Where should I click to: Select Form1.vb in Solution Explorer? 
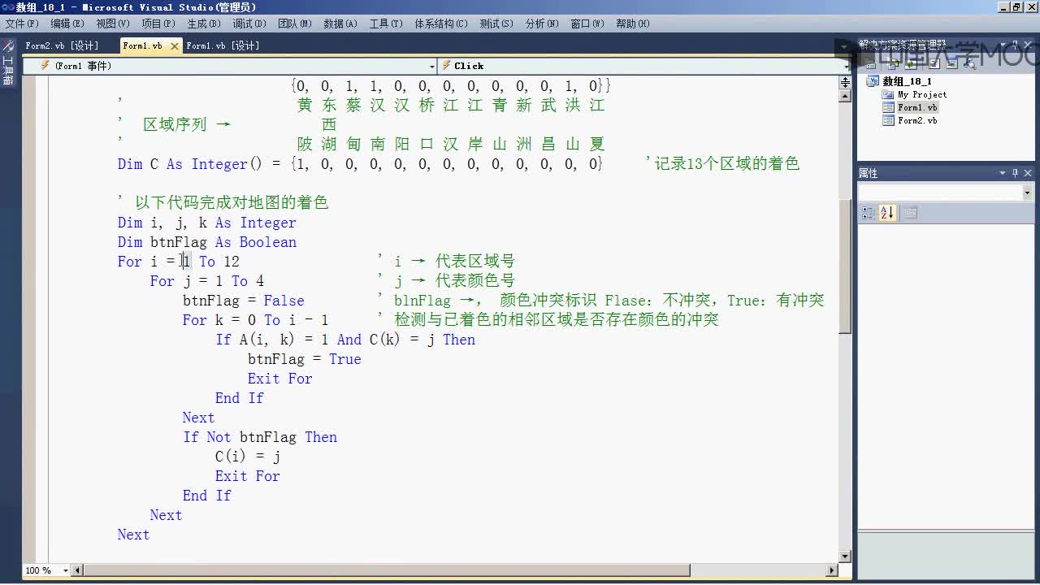(x=917, y=107)
